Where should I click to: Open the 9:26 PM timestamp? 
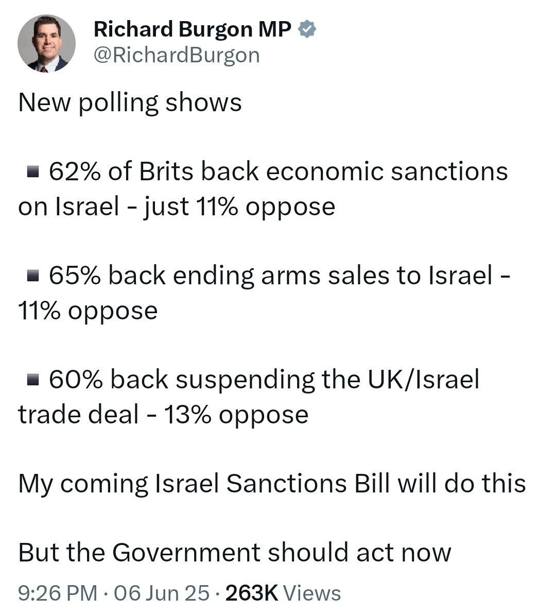point(57,593)
